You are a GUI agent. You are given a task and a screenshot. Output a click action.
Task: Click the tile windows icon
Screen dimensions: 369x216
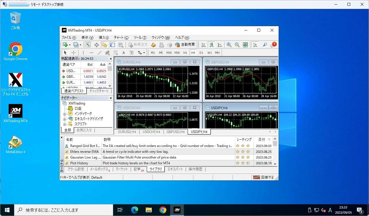click(245, 45)
